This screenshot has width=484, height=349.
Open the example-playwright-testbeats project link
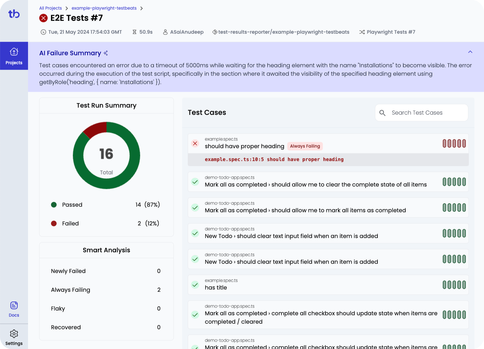104,8
